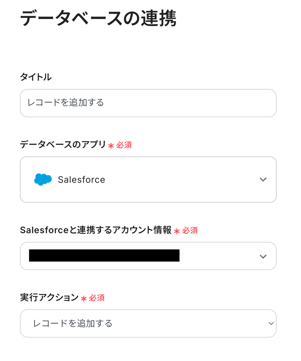301x361 pixels.
Task: Click the Salesforceと連携するアカウント情報 label
Action: (x=96, y=230)
